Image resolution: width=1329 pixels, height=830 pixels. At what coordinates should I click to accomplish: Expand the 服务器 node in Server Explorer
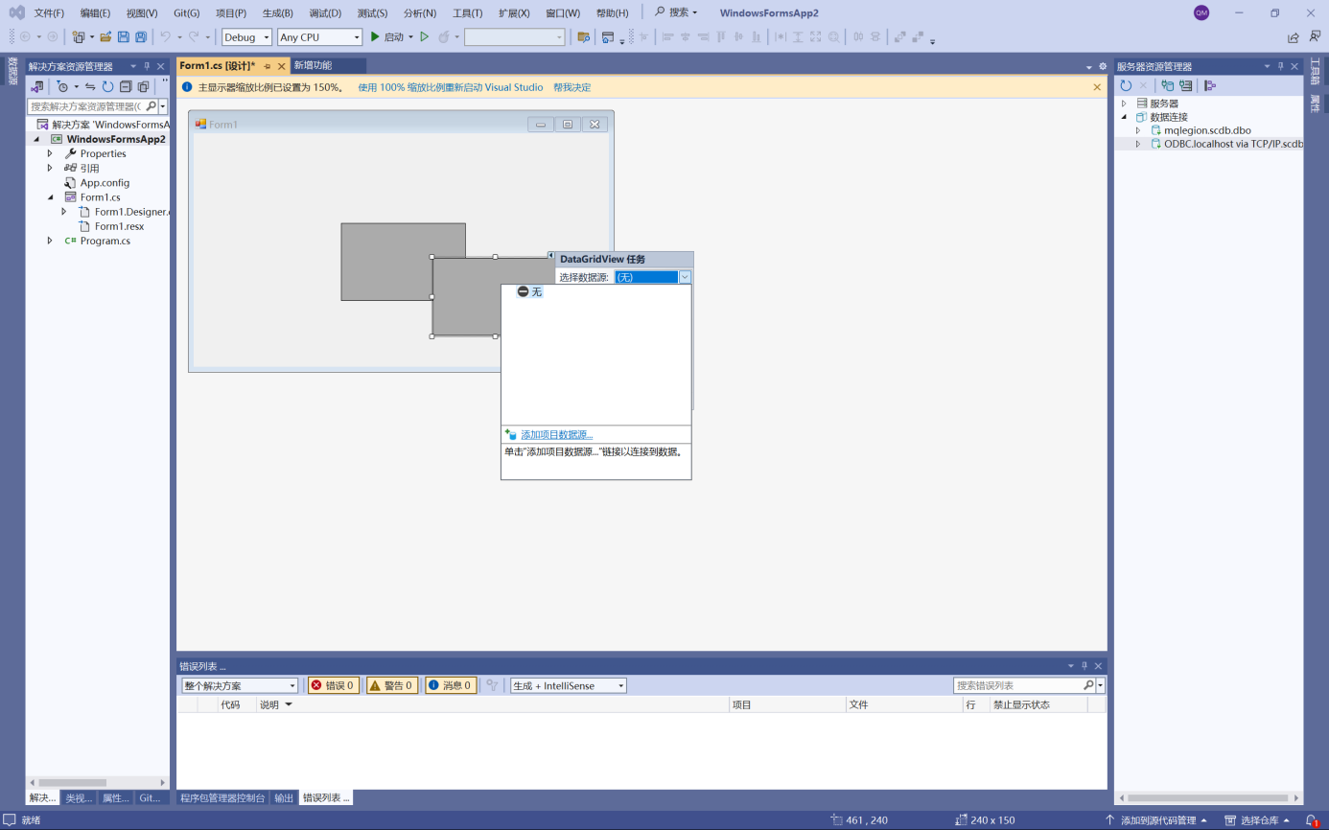[1124, 103]
